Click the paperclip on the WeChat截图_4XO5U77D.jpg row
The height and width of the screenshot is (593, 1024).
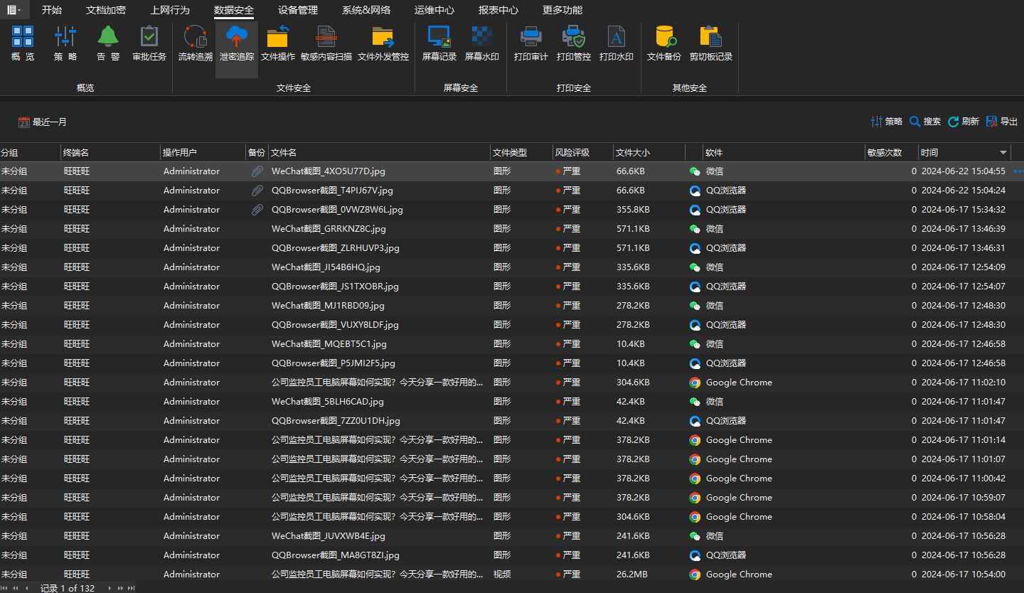click(257, 171)
